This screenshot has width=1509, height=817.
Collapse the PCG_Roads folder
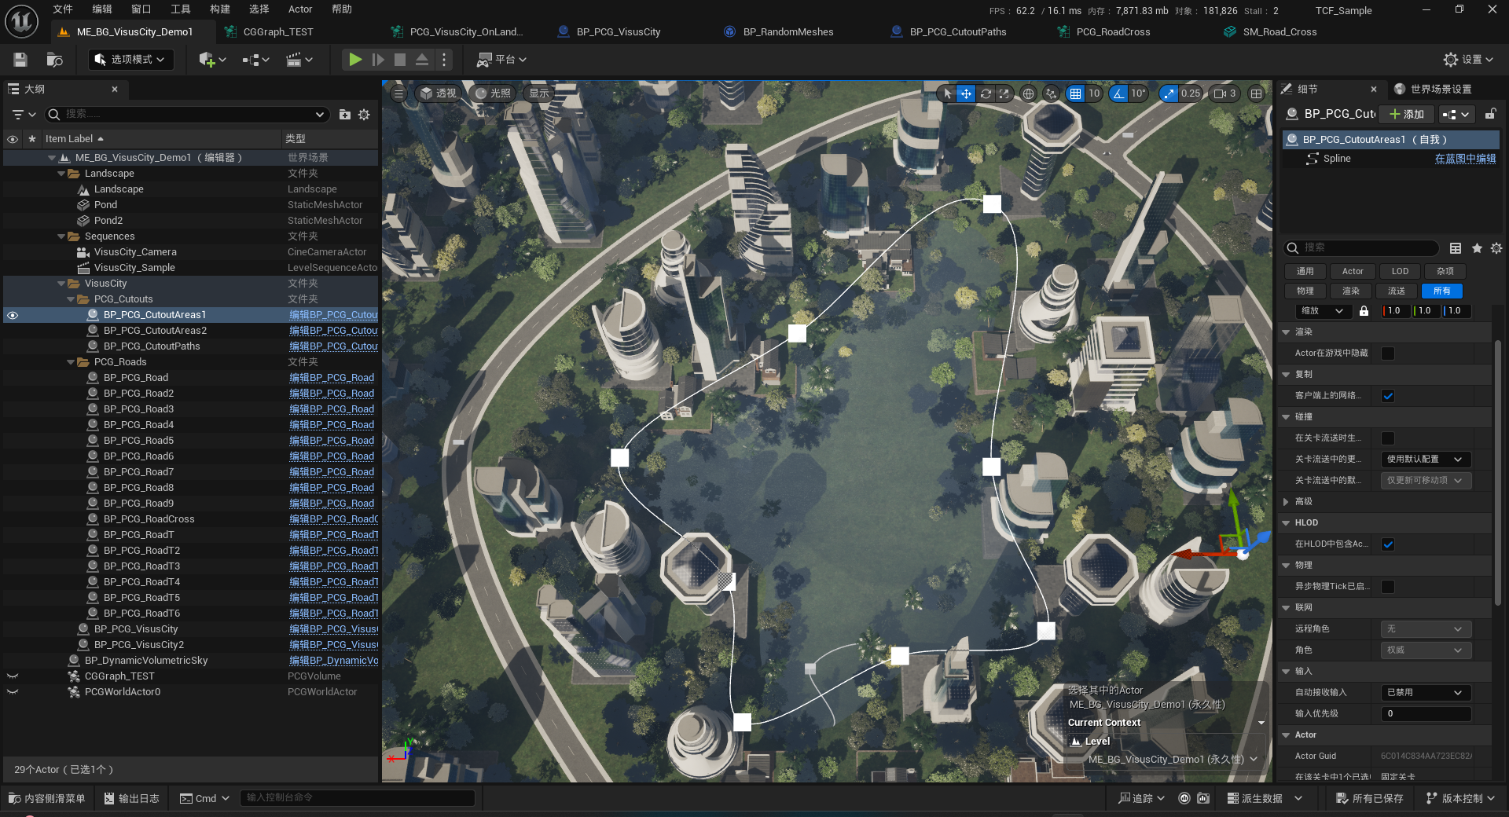71,362
